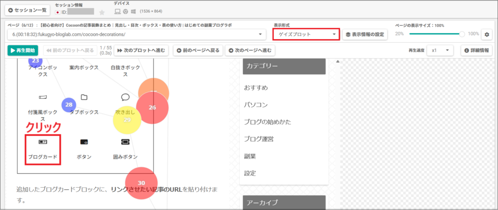Open the 再生速度 x1 dropdown
498x210 pixels.
point(440,50)
